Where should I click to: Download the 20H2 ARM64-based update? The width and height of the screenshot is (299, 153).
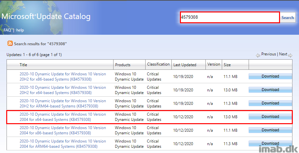pos(270,103)
